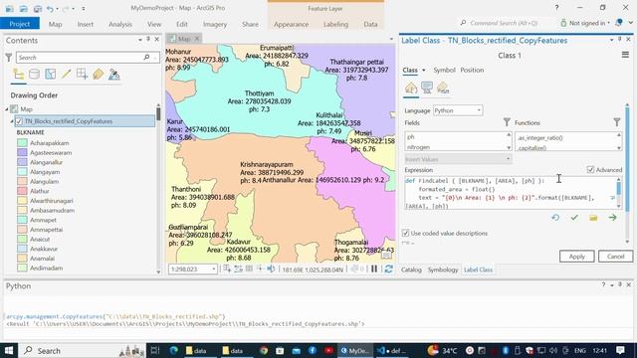Toggle Use coded value descriptions checkbox

pos(405,233)
